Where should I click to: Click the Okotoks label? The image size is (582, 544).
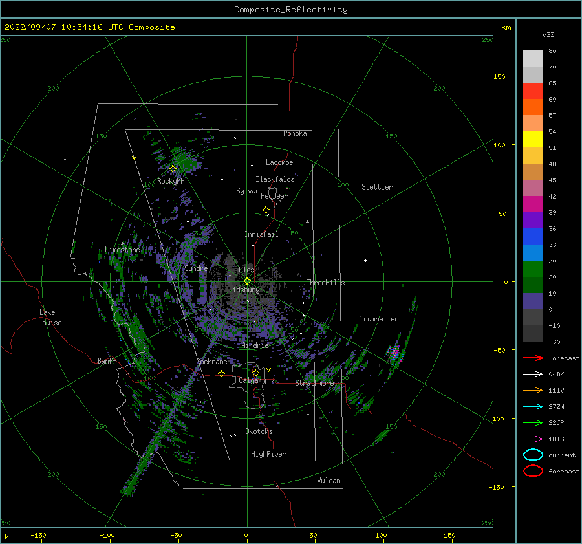coord(258,431)
